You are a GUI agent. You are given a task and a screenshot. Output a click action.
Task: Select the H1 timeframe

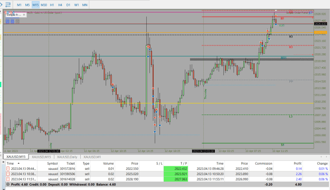click(52, 5)
